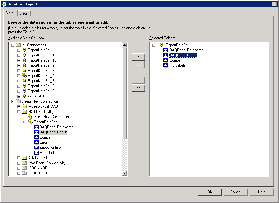Click the Make New Connection sparkle icon
Image resolution: width=279 pixels, height=203 pixels.
(x=31, y=117)
